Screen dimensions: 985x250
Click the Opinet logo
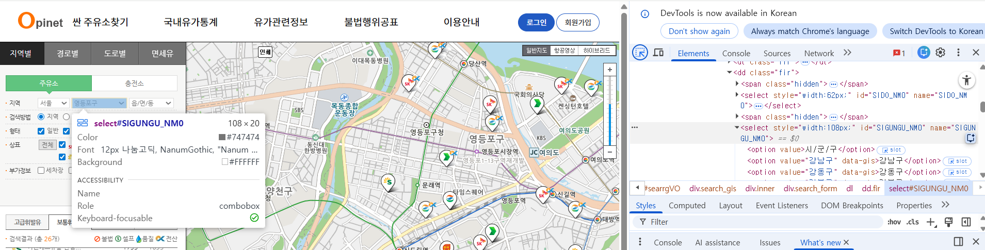[40, 21]
